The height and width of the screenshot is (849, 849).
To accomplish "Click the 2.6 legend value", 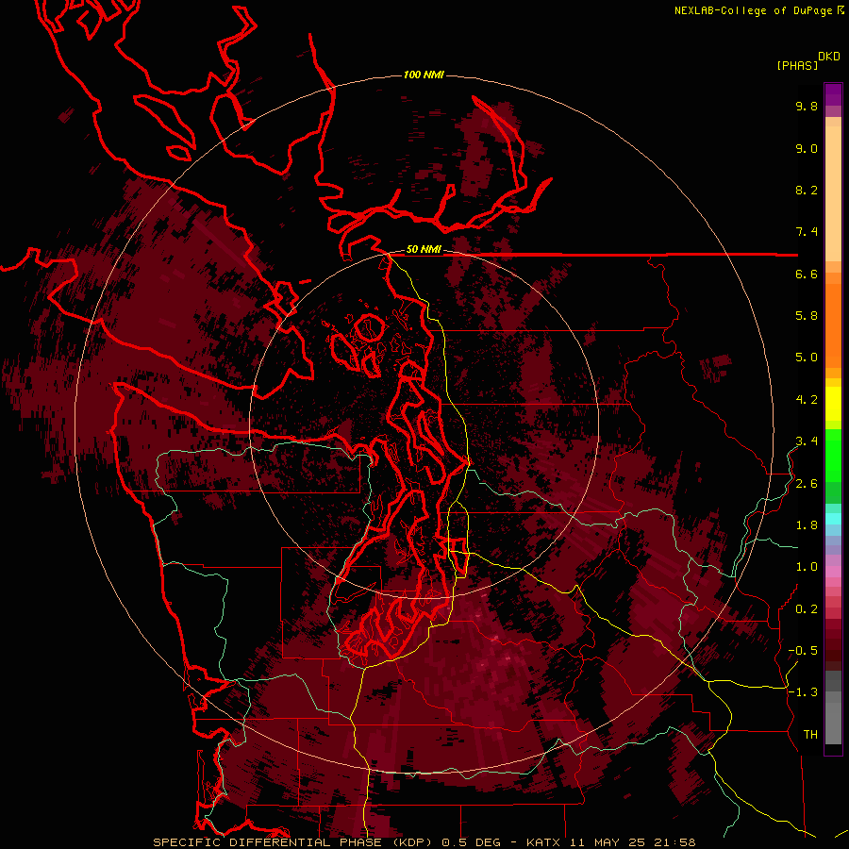I will pos(807,484).
